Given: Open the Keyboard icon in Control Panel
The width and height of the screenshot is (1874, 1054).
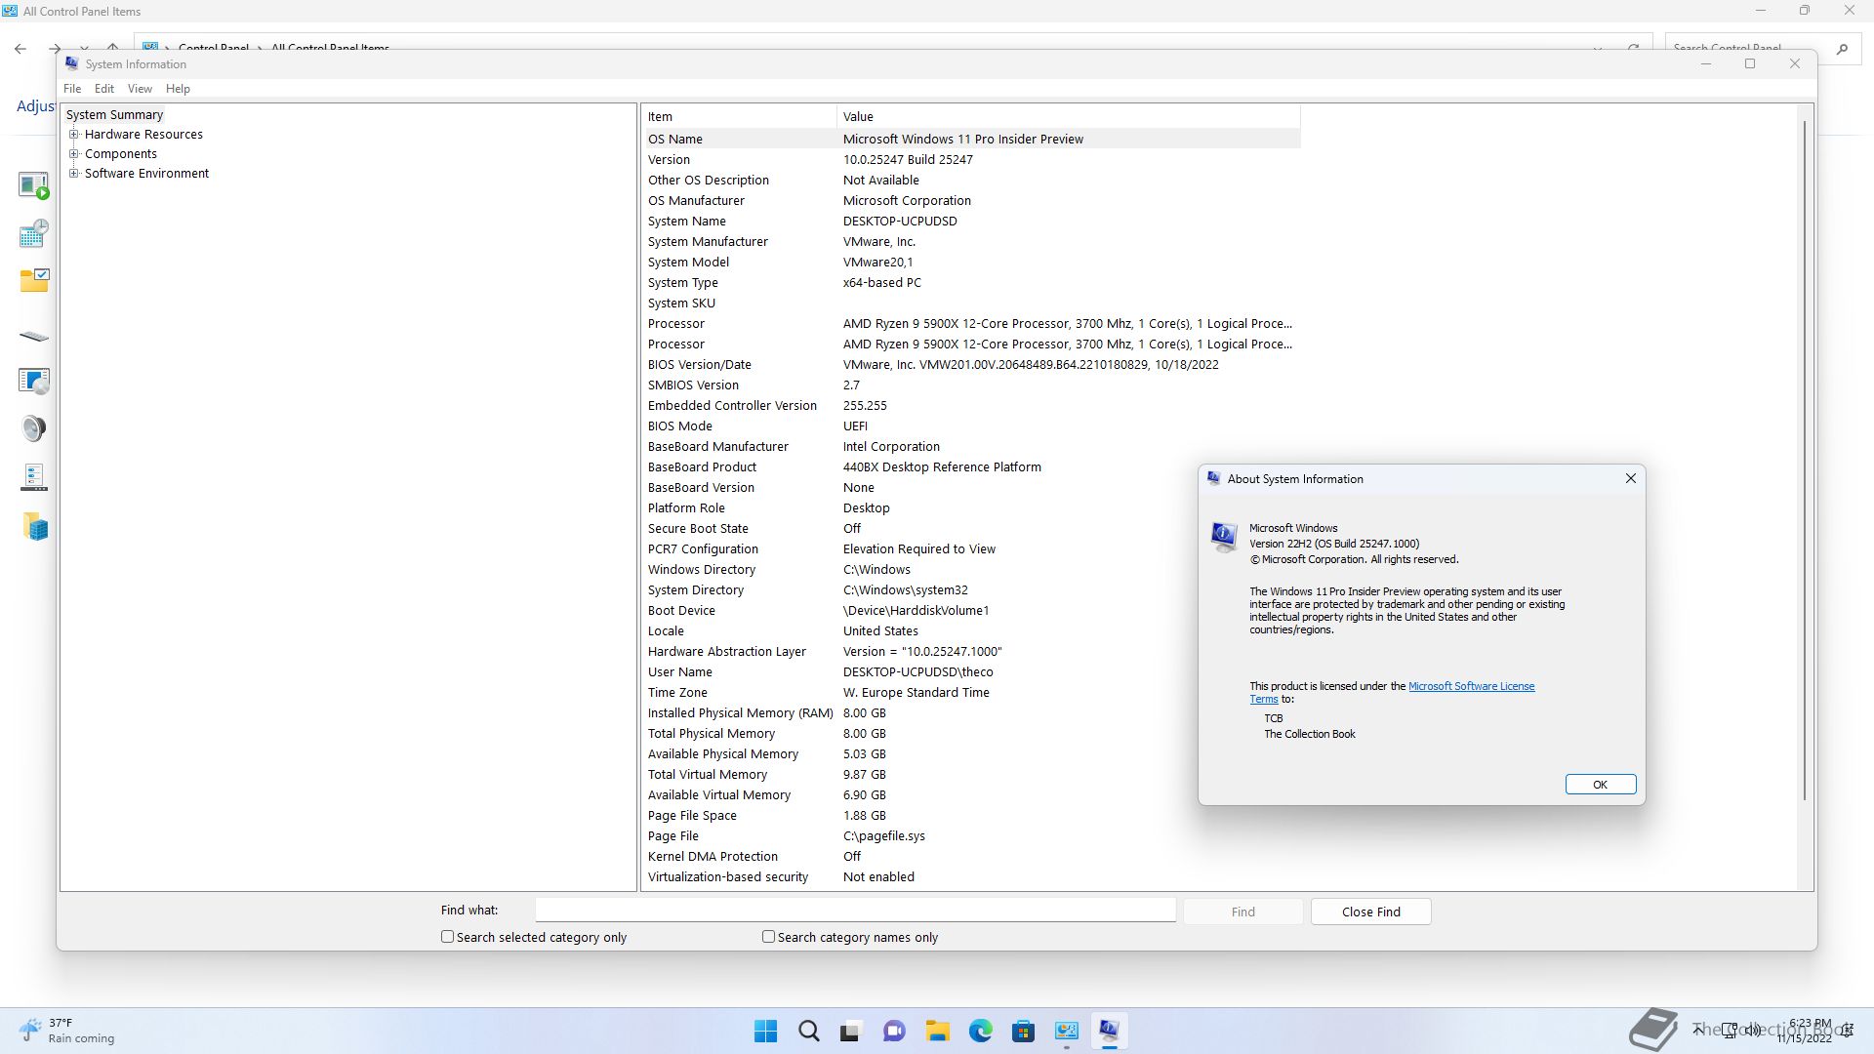Looking at the screenshot, I should (33, 337).
